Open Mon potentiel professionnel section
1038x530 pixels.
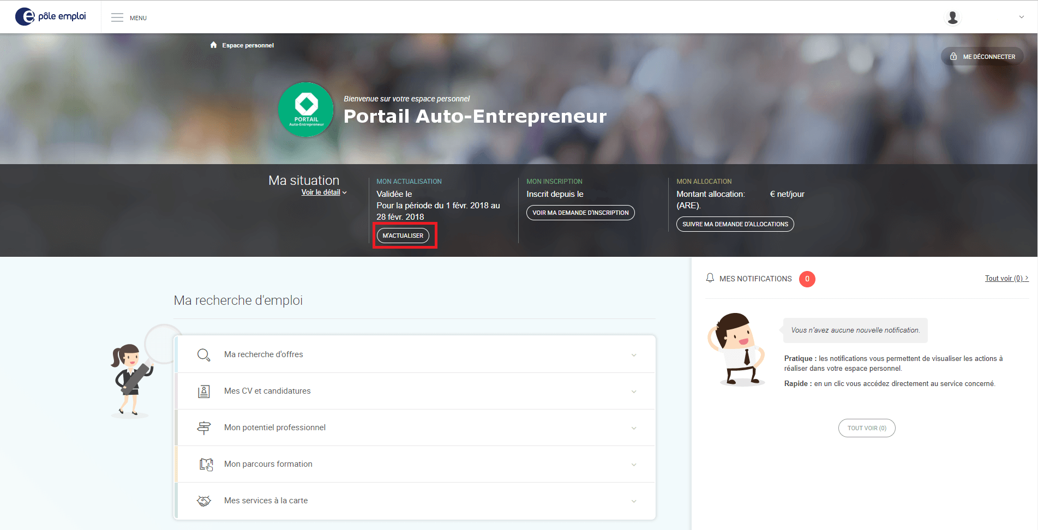tap(415, 427)
